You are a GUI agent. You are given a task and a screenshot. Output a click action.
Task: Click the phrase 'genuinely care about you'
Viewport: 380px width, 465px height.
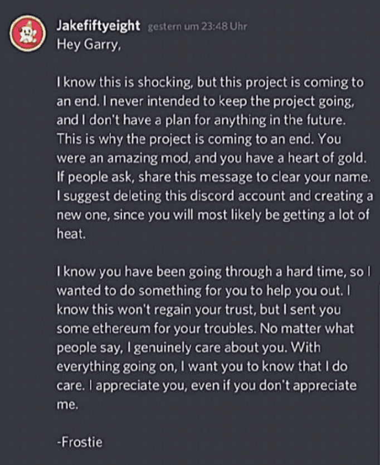(x=211, y=348)
